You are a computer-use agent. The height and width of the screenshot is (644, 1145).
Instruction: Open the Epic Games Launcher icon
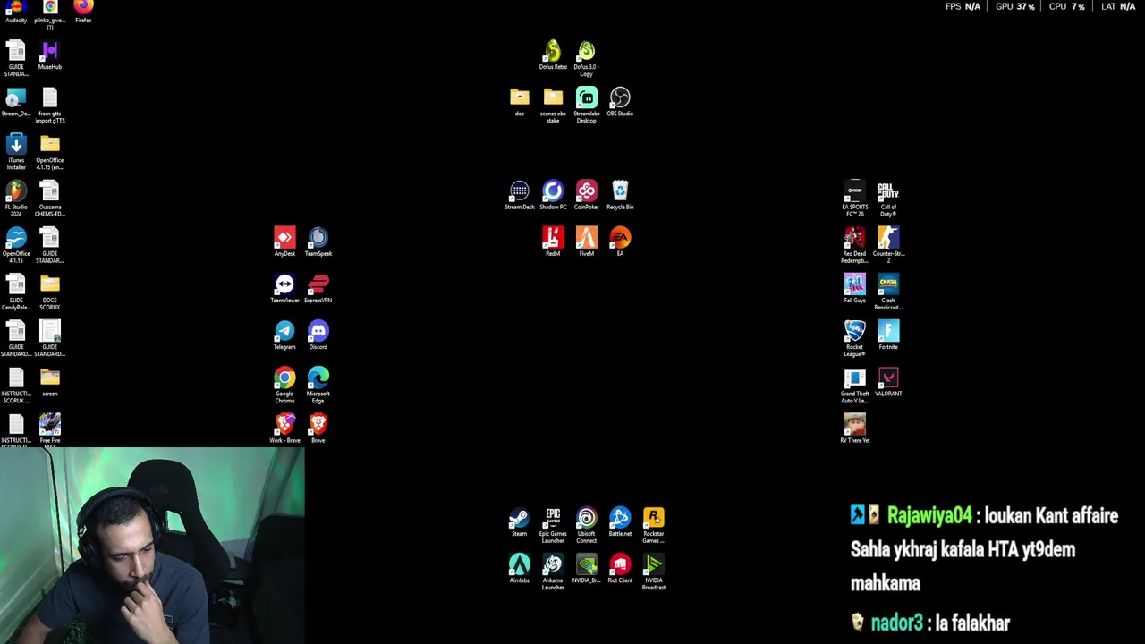553,526
